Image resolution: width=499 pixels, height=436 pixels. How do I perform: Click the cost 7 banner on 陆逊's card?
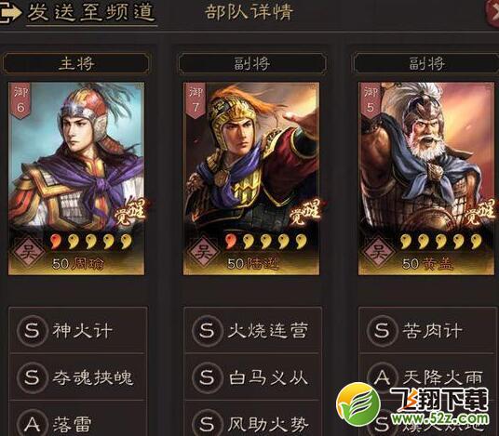[x=196, y=100]
